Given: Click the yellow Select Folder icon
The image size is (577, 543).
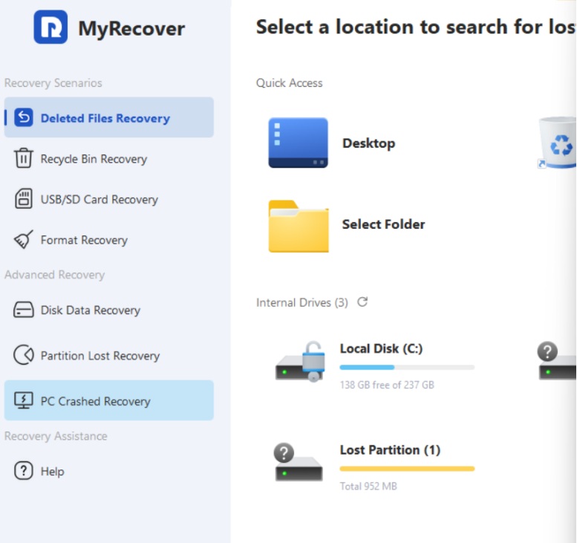Looking at the screenshot, I should [x=299, y=226].
